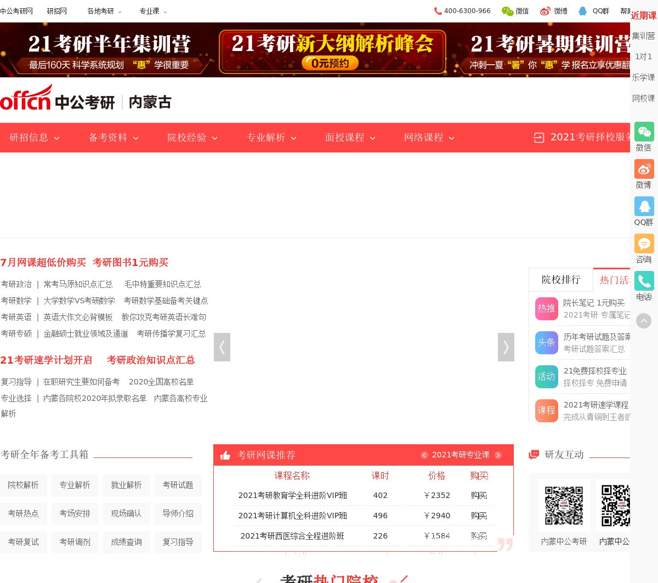Switch to the 院校排行 tab
Viewport: 658px width, 583px height.
[x=560, y=280]
